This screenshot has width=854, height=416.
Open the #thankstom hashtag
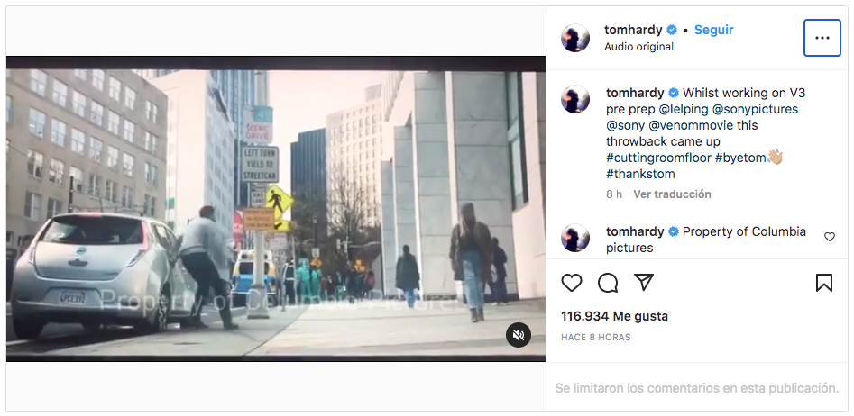click(640, 175)
